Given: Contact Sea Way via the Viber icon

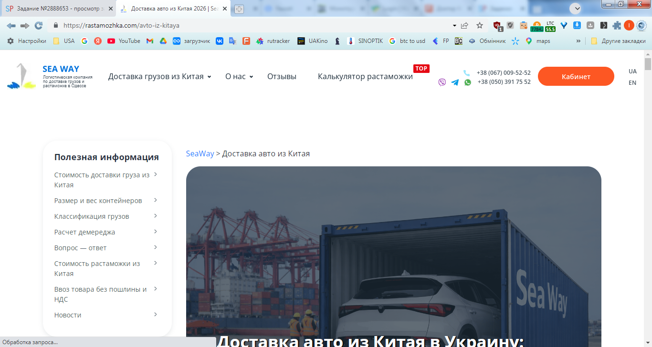Looking at the screenshot, I should (x=442, y=82).
